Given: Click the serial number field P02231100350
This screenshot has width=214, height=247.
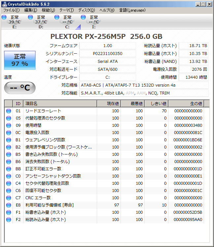Looking at the screenshot, I should pos(108,54).
